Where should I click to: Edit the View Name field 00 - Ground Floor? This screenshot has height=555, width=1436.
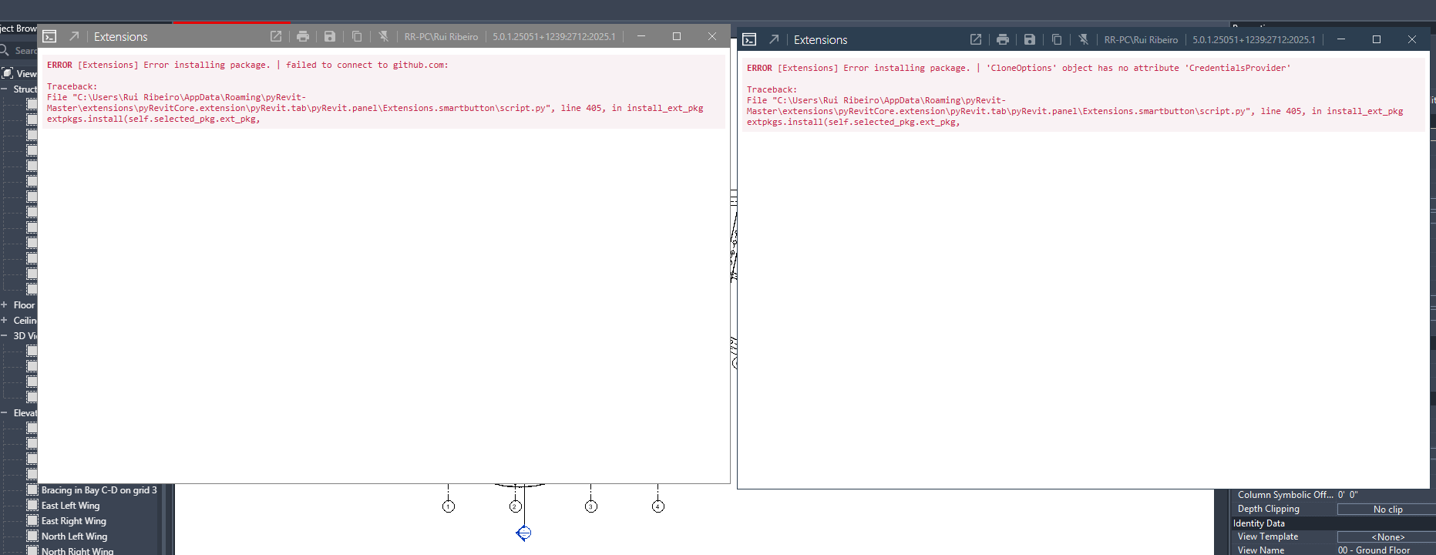(1386, 550)
